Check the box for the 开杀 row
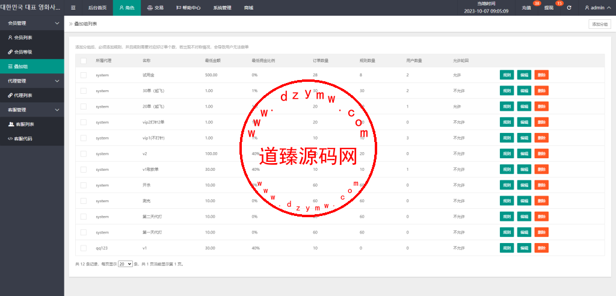Viewport: 616px width, 296px height. [x=83, y=185]
